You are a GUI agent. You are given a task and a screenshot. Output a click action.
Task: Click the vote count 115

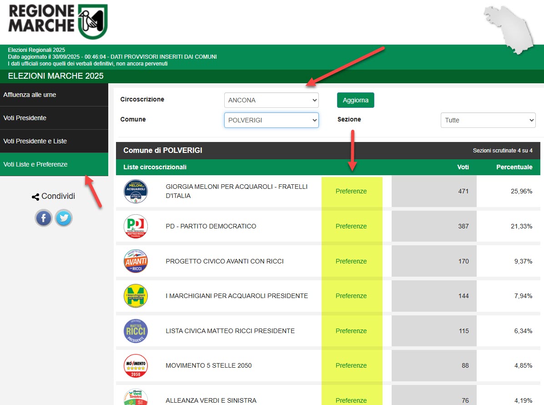[x=464, y=331]
